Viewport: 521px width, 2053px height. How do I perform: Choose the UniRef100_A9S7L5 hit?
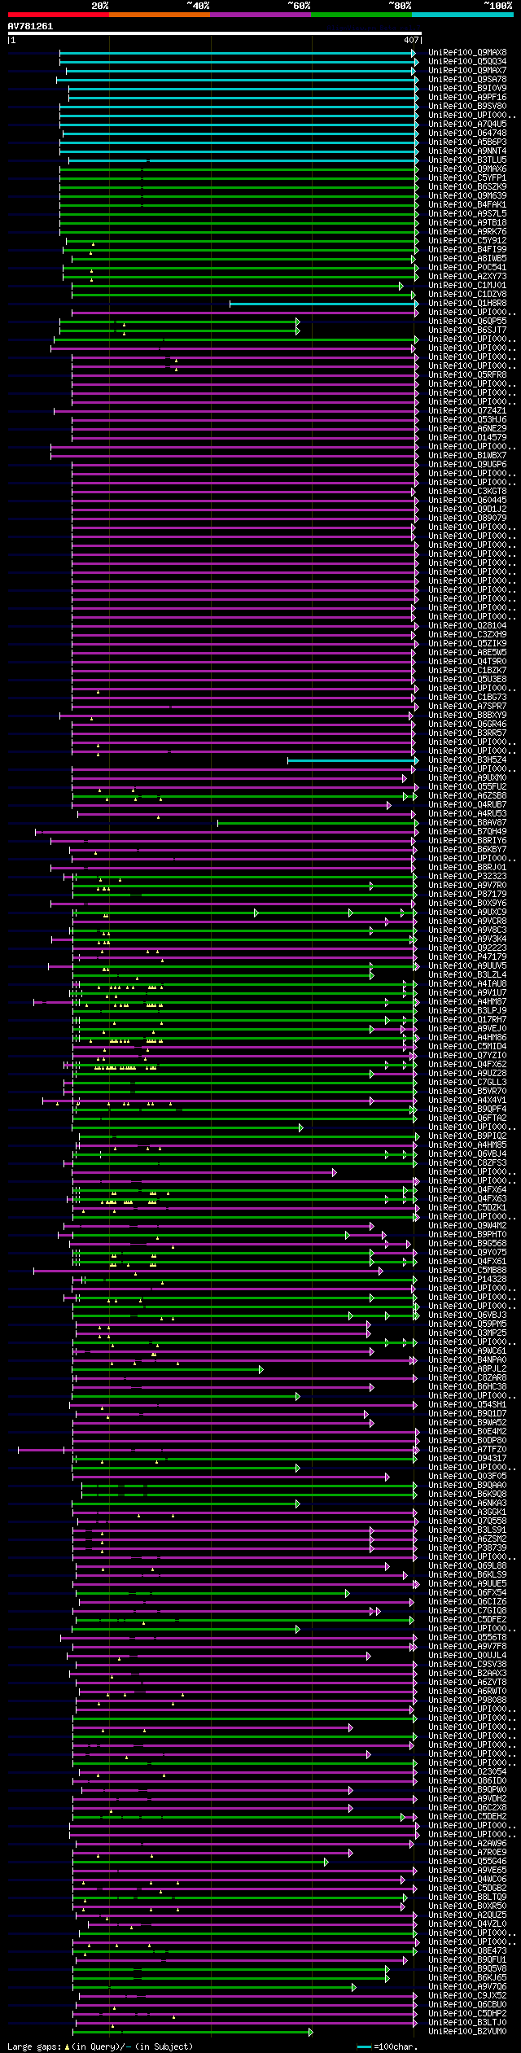tap(467, 214)
